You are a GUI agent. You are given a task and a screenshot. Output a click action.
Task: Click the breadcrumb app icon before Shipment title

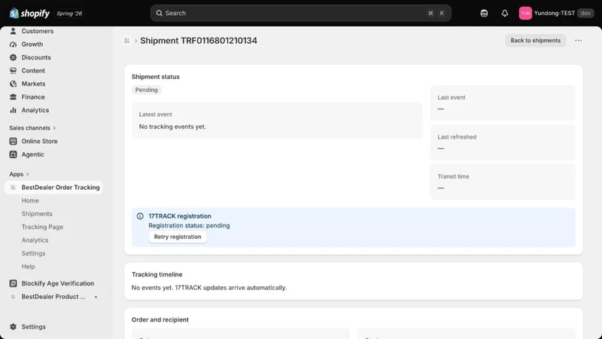pyautogui.click(x=126, y=41)
